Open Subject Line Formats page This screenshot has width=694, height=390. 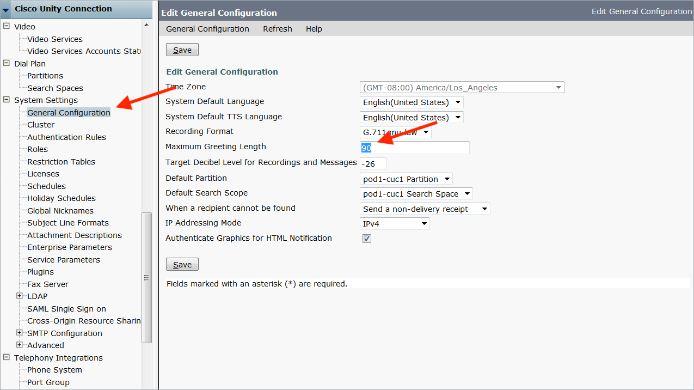tap(68, 223)
